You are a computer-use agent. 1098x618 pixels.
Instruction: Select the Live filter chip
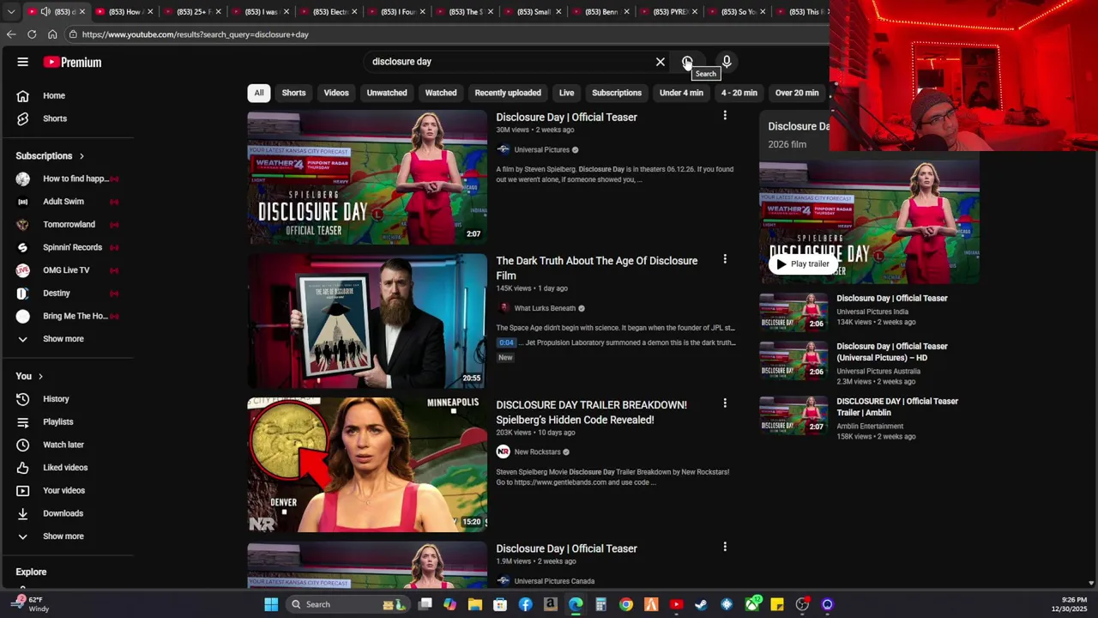pos(567,93)
